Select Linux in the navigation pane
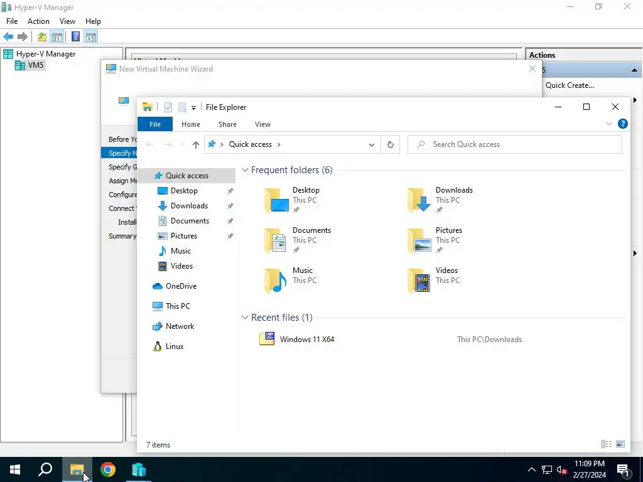Screen dimensions: 643x482 (175, 346)
